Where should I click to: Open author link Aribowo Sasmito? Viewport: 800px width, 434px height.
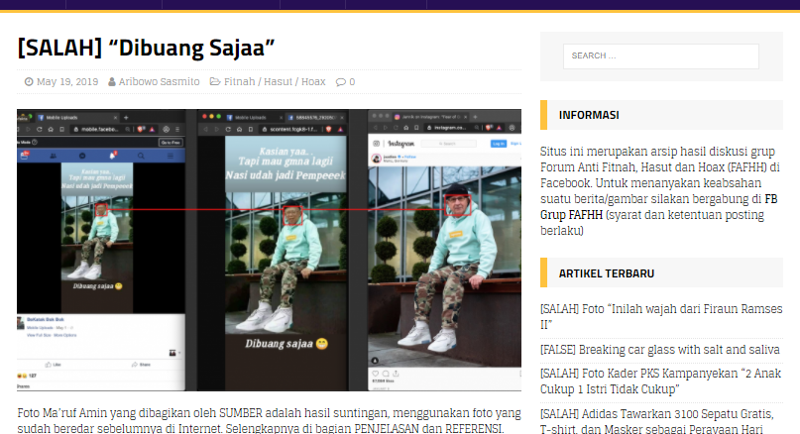[160, 81]
